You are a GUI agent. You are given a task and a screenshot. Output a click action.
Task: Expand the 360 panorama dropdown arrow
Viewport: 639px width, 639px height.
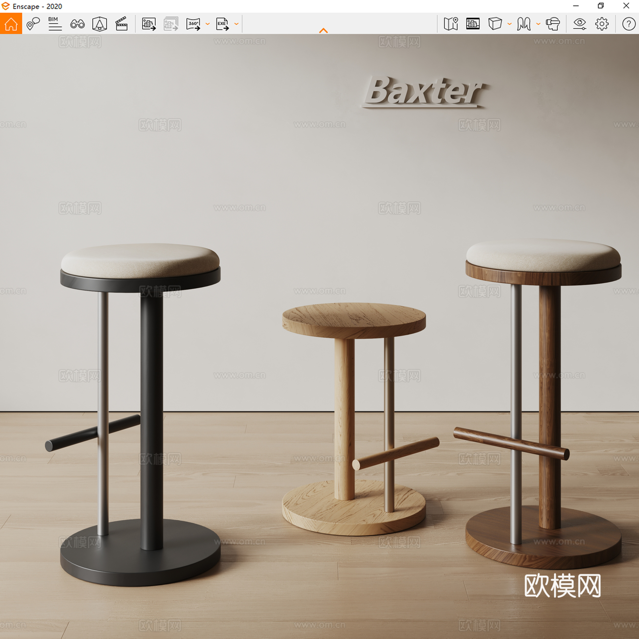click(207, 24)
